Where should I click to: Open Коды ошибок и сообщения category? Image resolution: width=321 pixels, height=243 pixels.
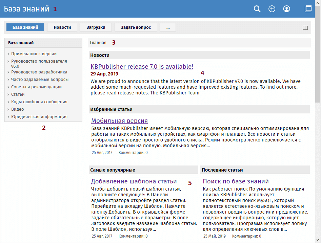39,102
